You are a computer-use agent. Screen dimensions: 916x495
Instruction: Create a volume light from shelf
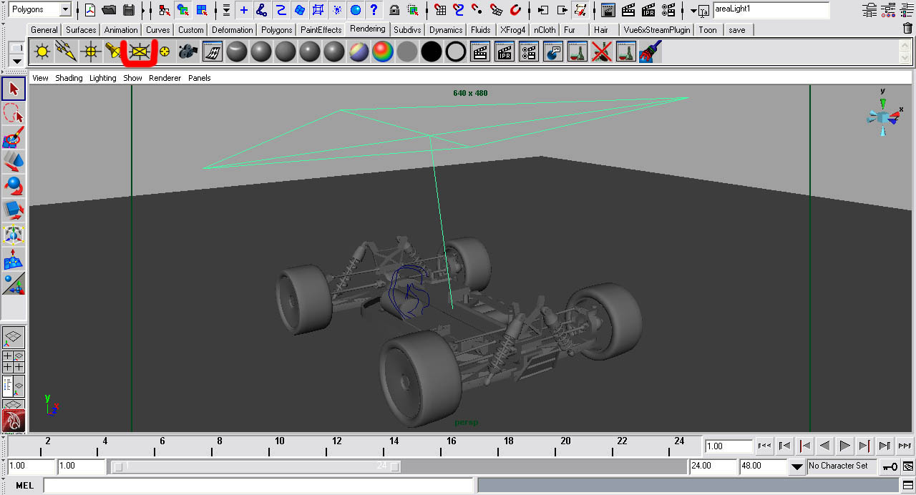[x=165, y=52]
